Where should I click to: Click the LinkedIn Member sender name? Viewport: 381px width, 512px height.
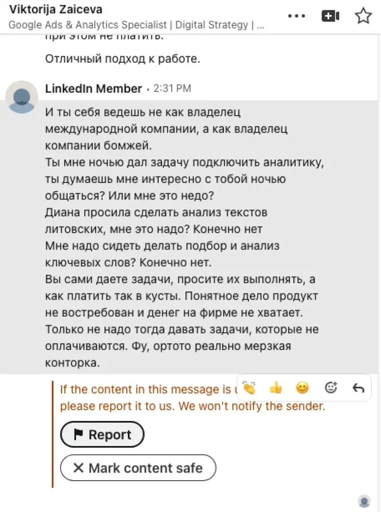tap(94, 88)
